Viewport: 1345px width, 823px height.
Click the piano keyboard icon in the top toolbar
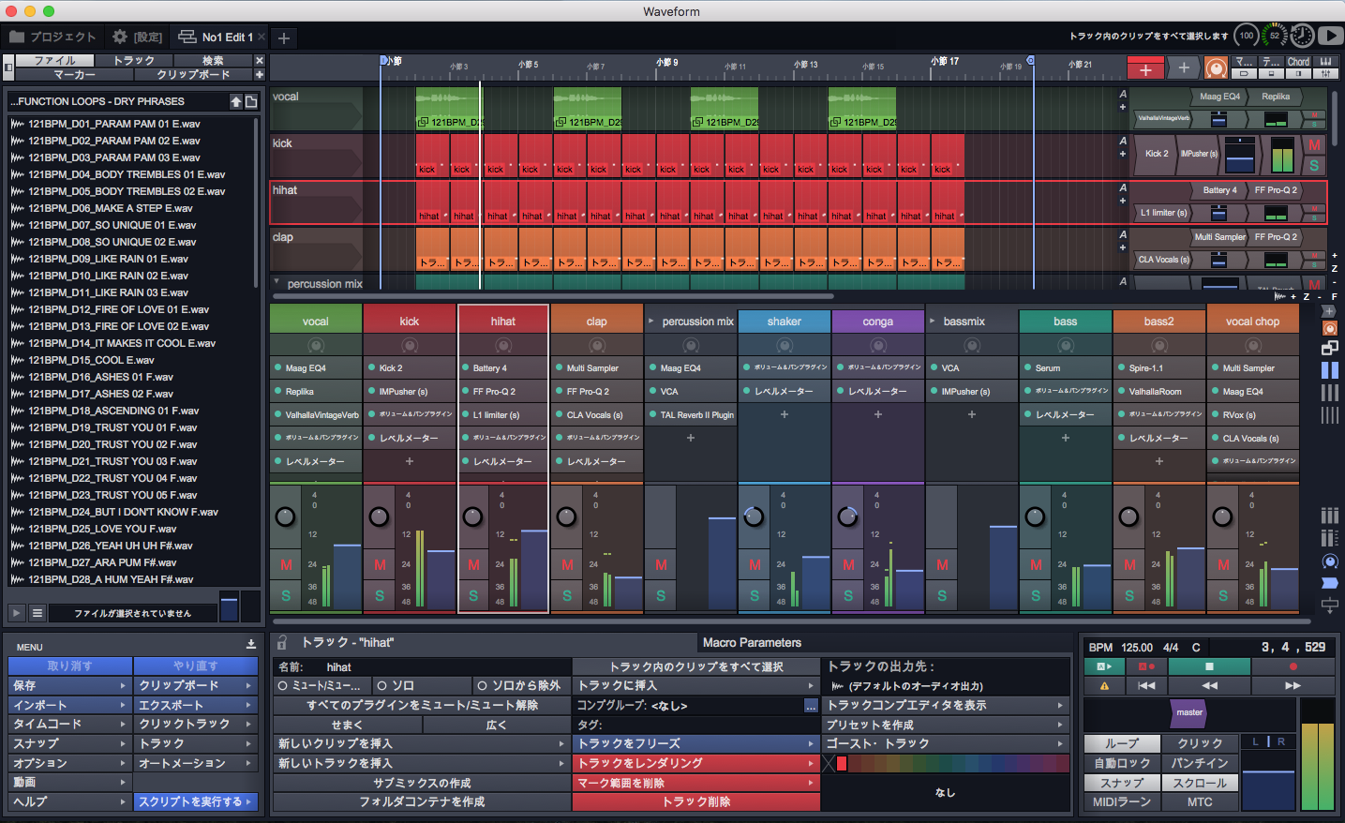[x=1325, y=62]
